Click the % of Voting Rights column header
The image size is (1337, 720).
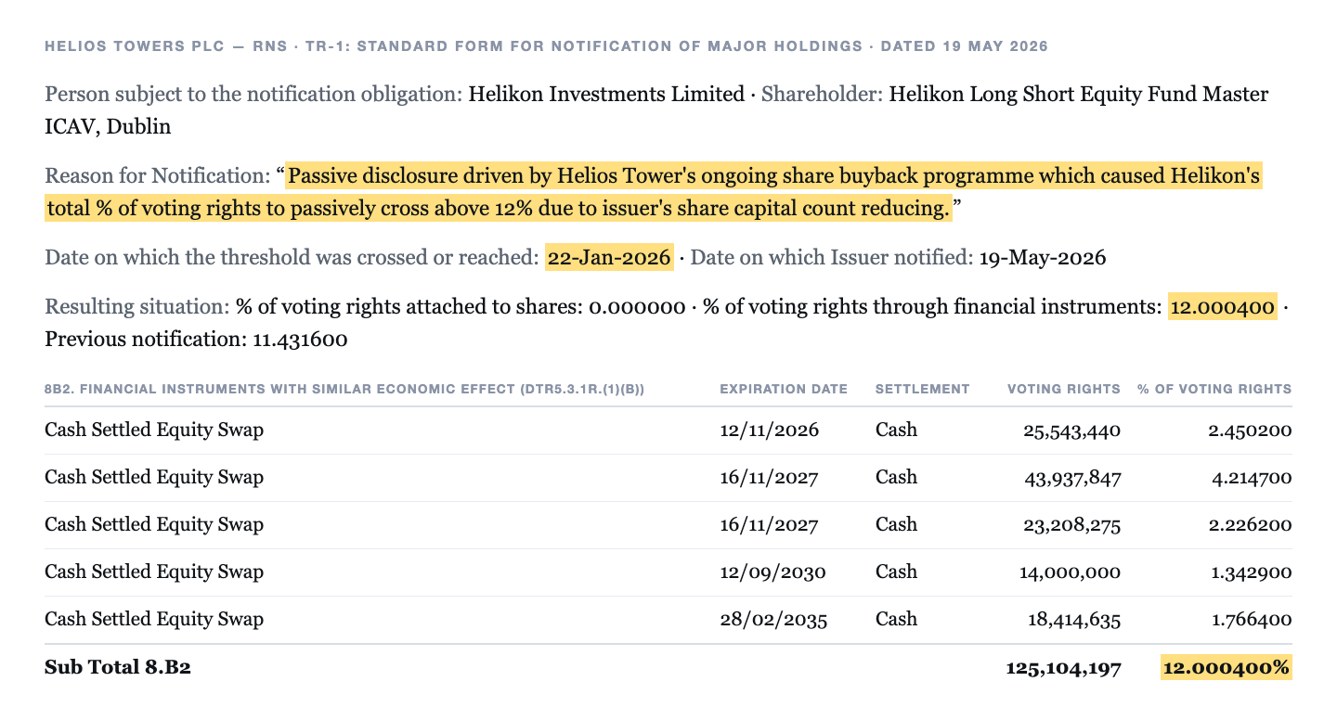point(1214,389)
